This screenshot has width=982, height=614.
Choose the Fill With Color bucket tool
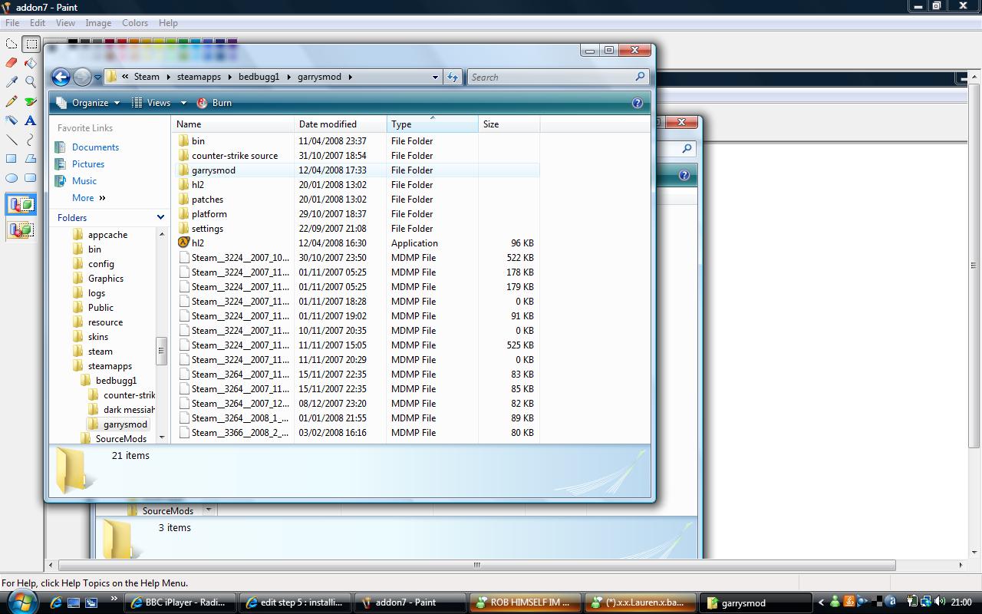pyautogui.click(x=31, y=63)
